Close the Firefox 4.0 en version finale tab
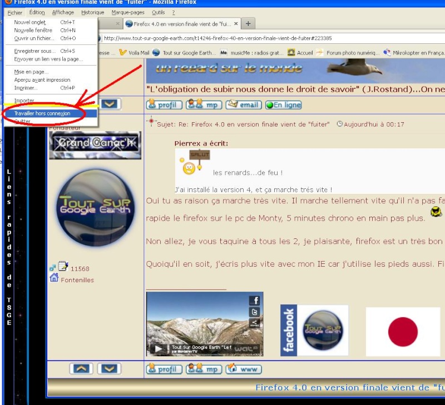Viewport: 445px width, 405px height. pos(236,24)
